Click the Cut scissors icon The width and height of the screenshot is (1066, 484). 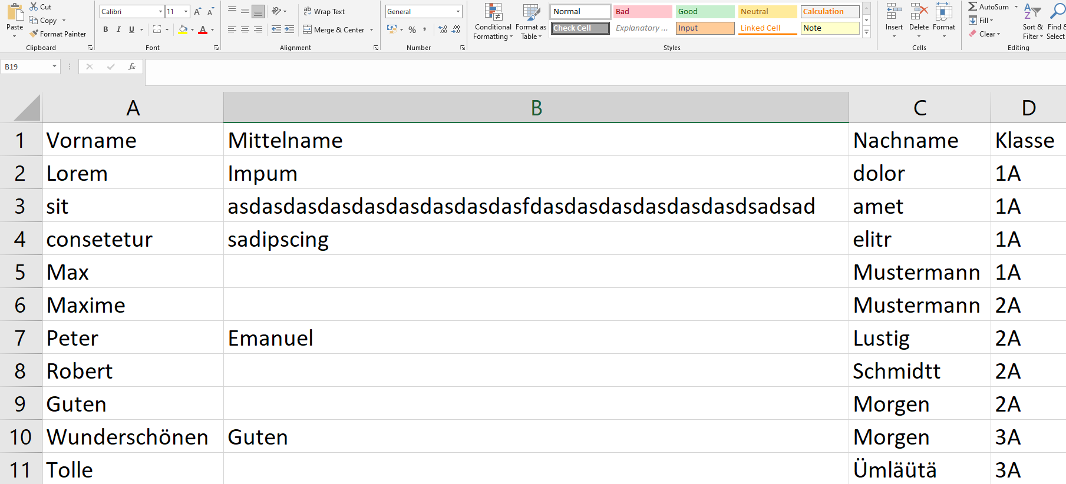click(34, 6)
